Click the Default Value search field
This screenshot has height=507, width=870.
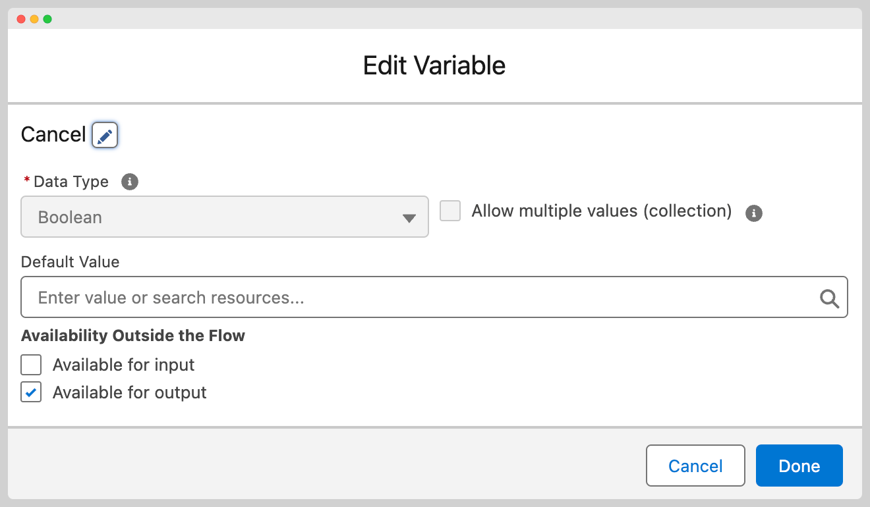tap(422, 298)
